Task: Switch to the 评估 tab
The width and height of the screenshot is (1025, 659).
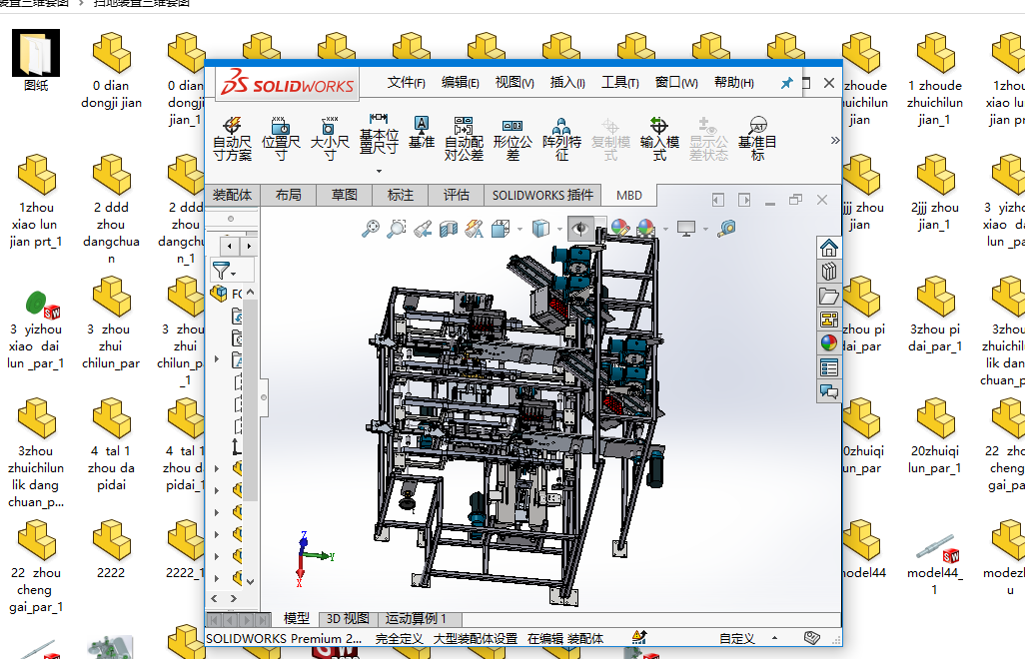Action: pyautogui.click(x=456, y=195)
